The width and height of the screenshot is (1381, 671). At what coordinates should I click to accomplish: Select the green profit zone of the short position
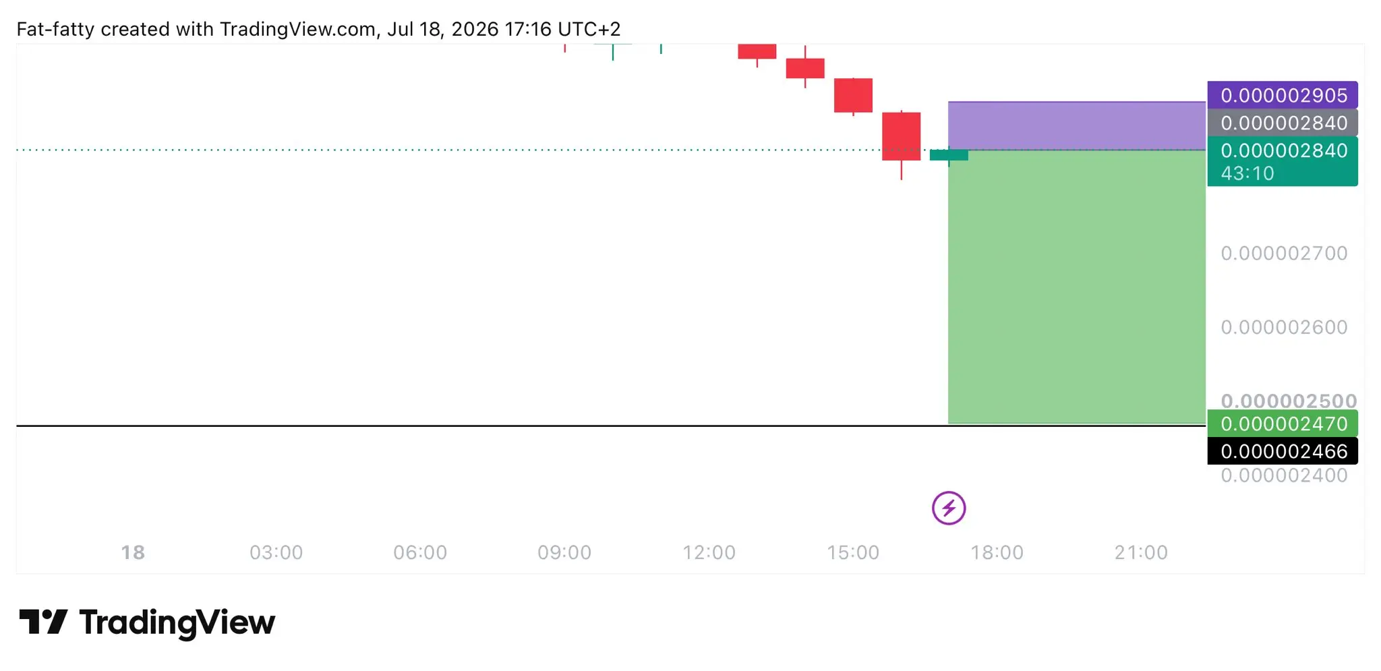tap(1077, 287)
